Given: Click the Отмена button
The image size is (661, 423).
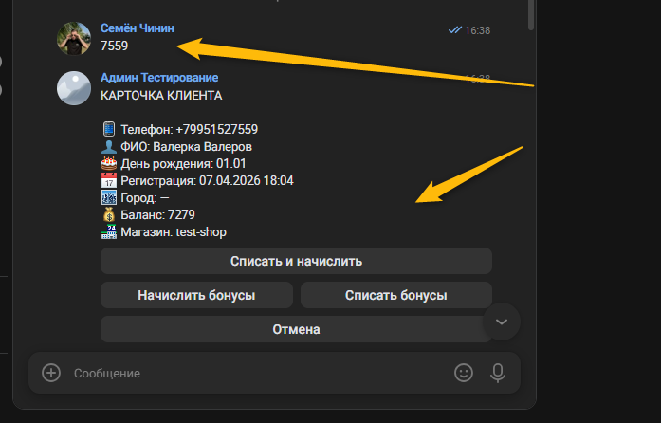Looking at the screenshot, I should 296,329.
